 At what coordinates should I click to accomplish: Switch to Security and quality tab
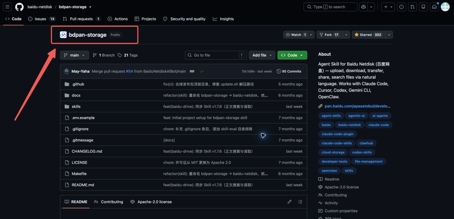pyautogui.click(x=185, y=19)
